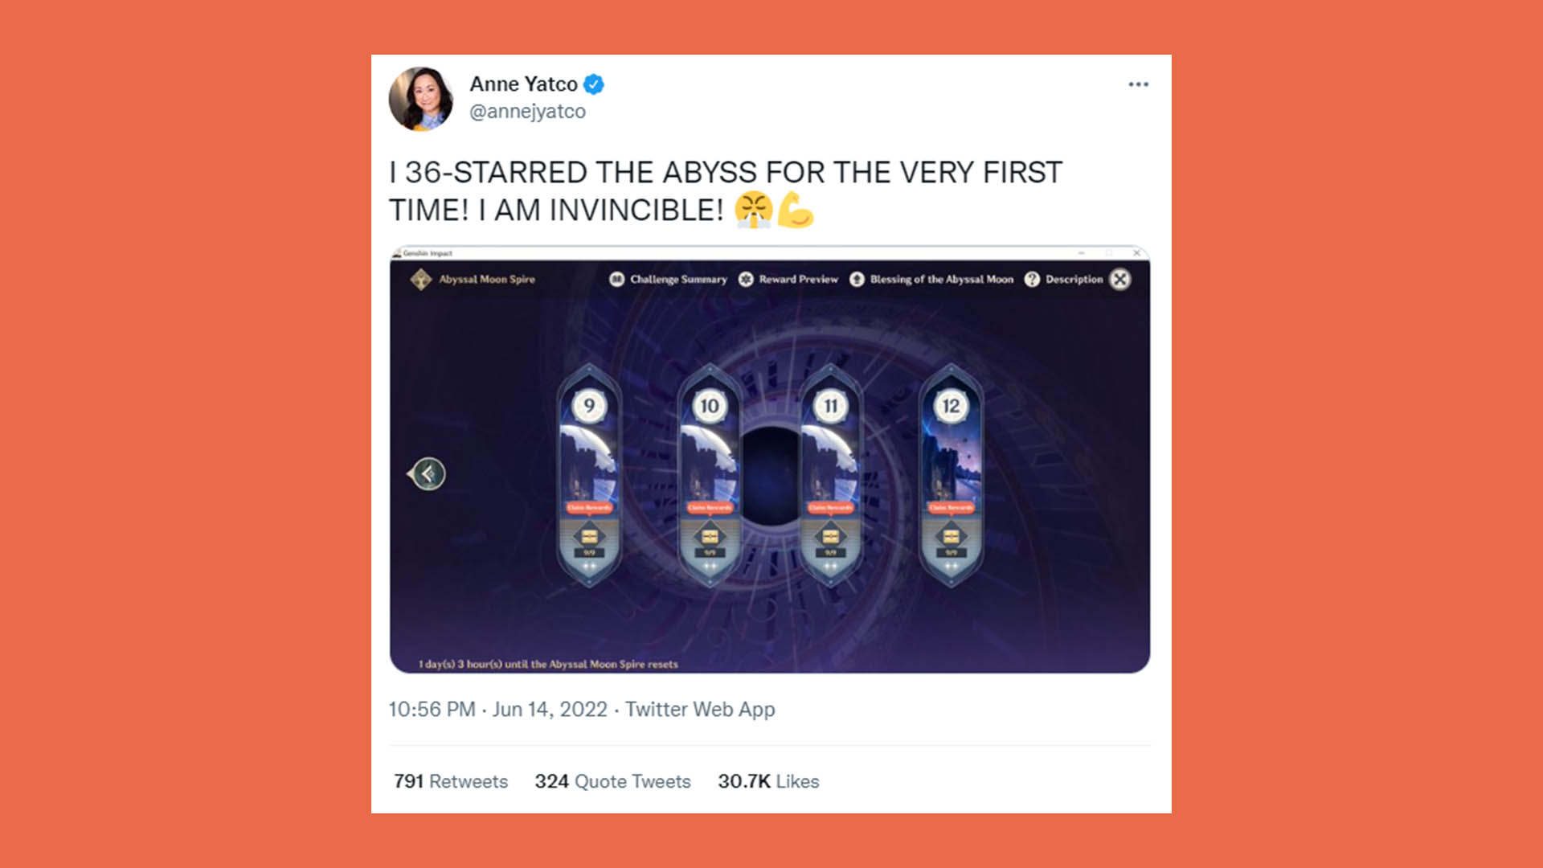View the 30.7K Likes list

pos(768,781)
